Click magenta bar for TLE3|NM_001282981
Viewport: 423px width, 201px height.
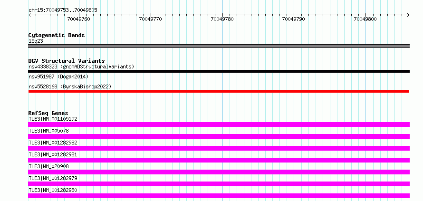pyautogui.click(x=219, y=160)
